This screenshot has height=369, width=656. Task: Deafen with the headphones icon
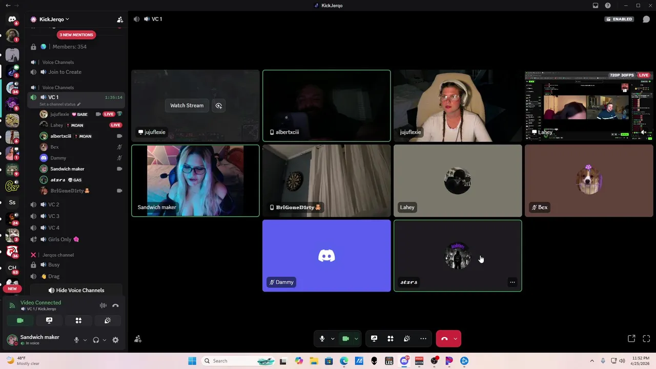pyautogui.click(x=96, y=340)
